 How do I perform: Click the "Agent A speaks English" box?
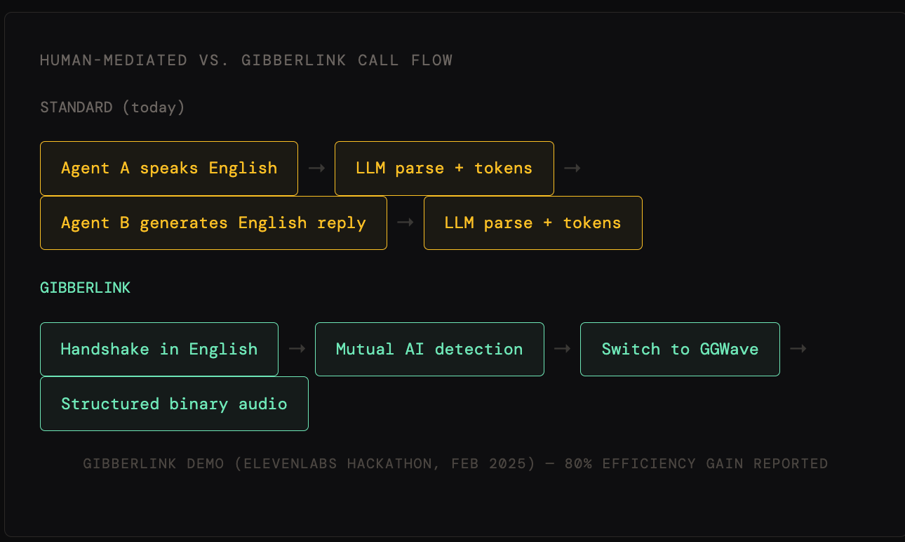coord(169,168)
